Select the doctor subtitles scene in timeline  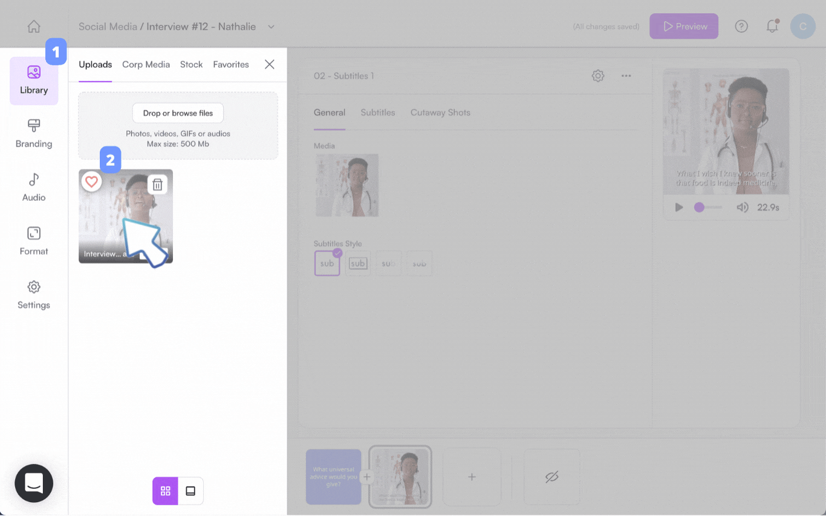[400, 477]
